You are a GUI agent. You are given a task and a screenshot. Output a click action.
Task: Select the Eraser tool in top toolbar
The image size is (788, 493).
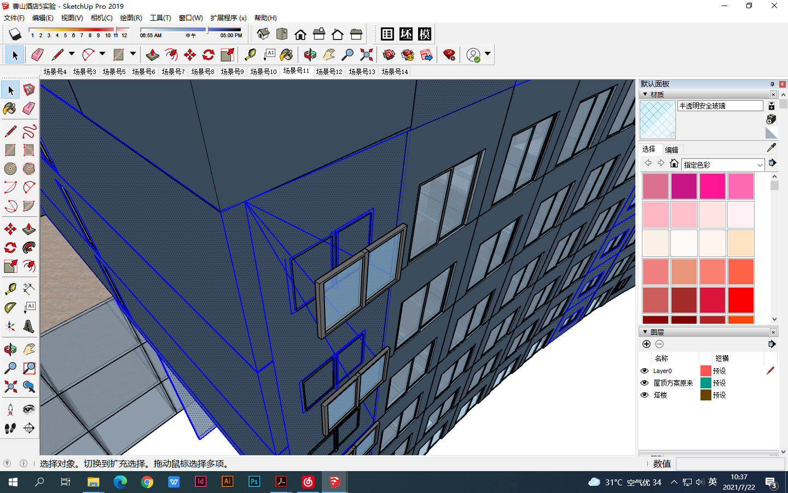37,55
